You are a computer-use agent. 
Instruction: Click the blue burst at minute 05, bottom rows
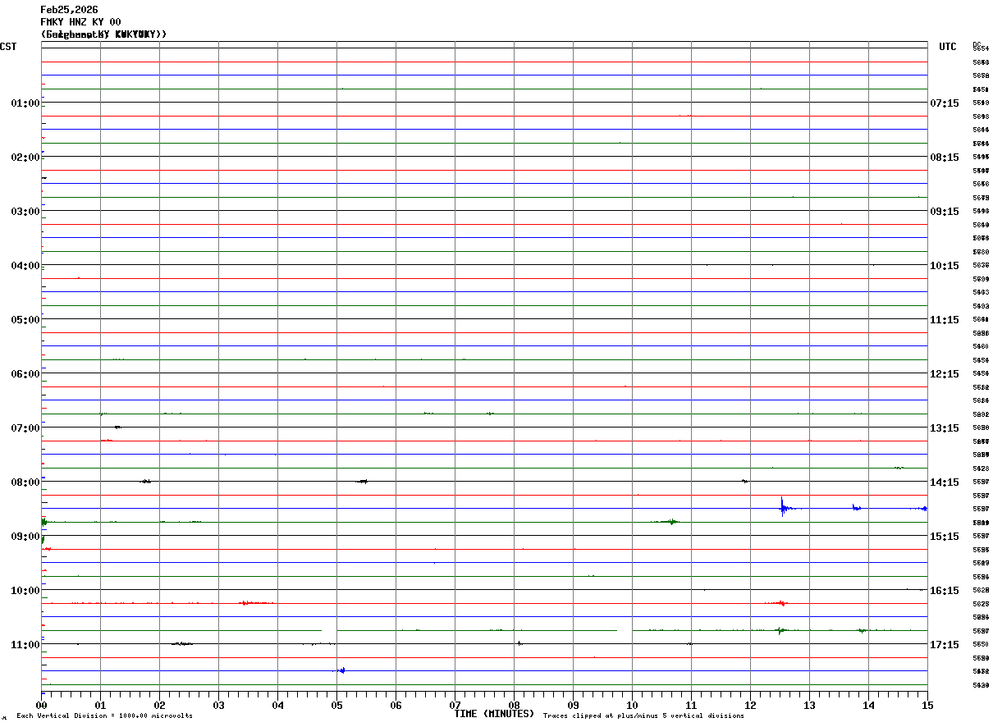pyautogui.click(x=340, y=670)
